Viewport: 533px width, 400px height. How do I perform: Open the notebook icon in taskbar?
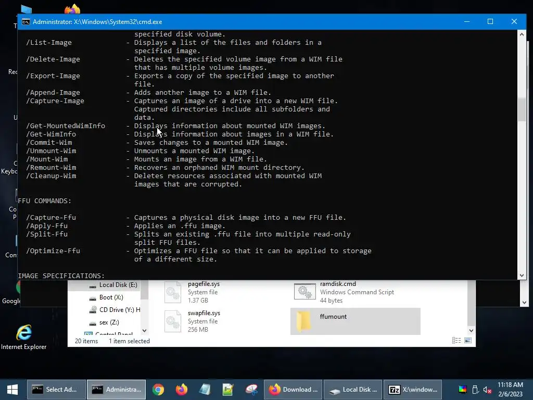tap(205, 390)
